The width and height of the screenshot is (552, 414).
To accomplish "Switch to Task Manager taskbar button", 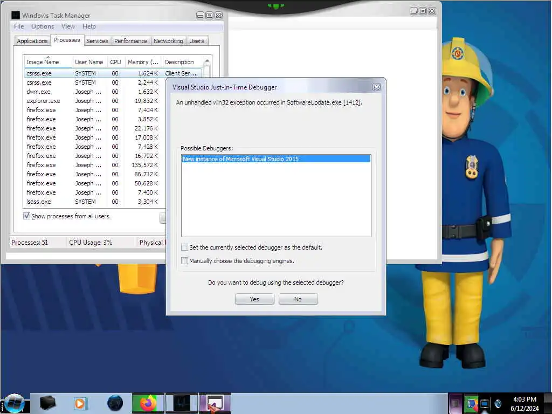I will click(181, 403).
